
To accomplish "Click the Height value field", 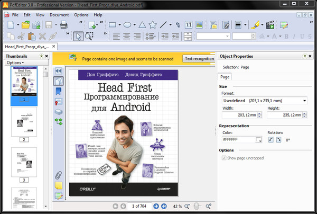I will click(x=284, y=115).
